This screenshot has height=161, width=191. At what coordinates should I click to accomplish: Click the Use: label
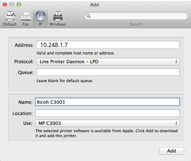[28, 123]
